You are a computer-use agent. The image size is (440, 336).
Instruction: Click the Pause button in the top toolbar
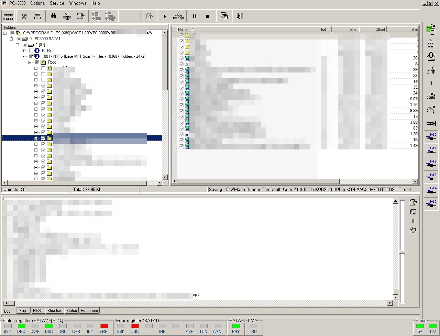[194, 16]
